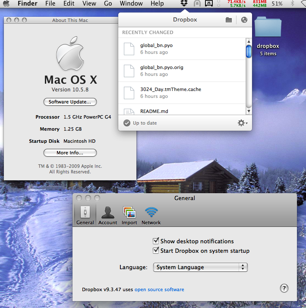
Task: Select global_bn.pyo.orig file entry
Action: click(182, 71)
